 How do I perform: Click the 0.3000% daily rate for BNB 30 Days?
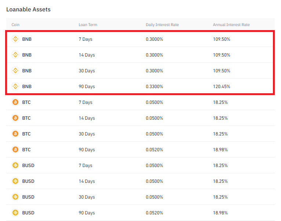coord(154,71)
